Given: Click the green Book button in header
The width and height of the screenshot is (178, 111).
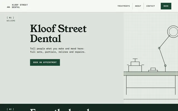Looking at the screenshot, I should (x=166, y=6).
